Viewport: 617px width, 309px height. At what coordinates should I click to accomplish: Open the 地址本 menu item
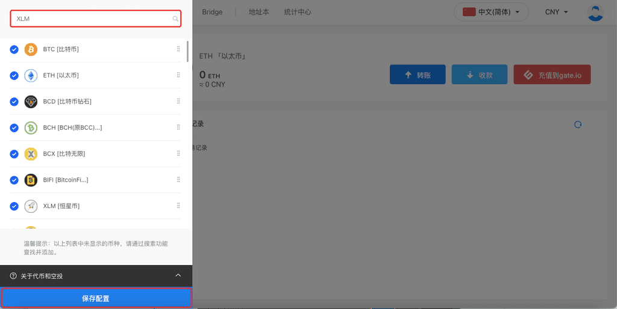pyautogui.click(x=259, y=12)
